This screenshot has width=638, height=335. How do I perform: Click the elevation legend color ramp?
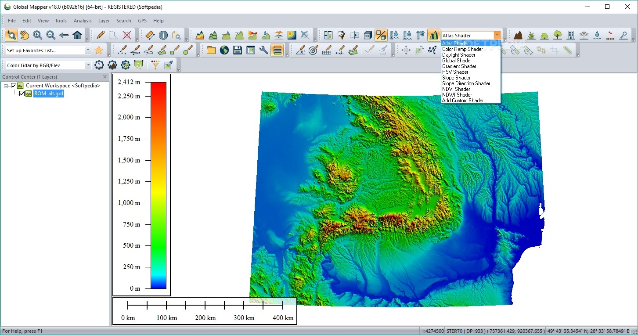(159, 185)
